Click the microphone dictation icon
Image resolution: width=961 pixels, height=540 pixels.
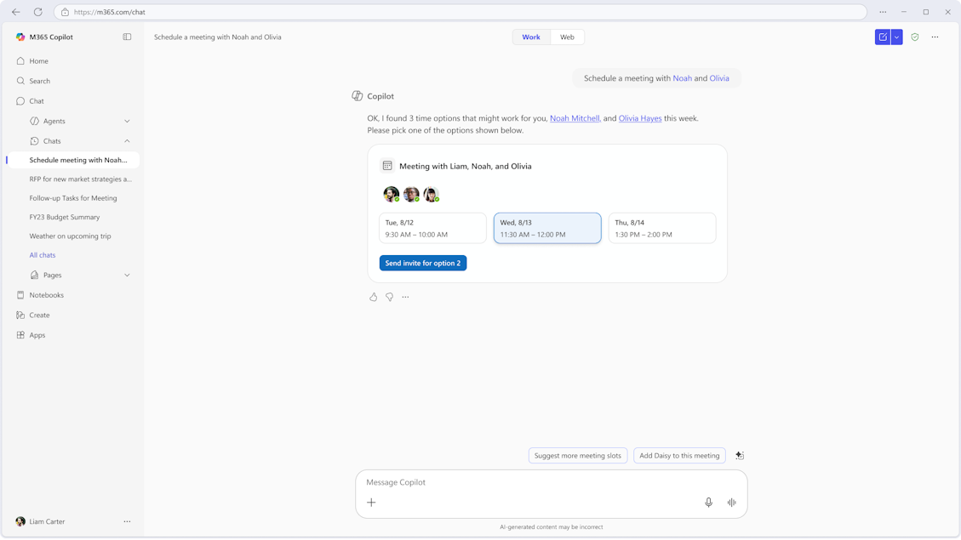click(x=708, y=503)
